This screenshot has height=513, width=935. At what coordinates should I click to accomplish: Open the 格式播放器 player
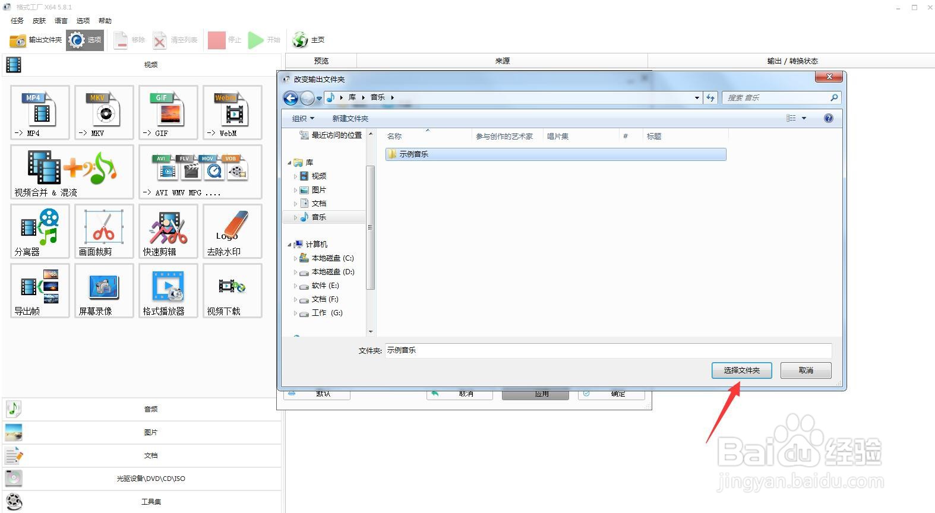(168, 290)
